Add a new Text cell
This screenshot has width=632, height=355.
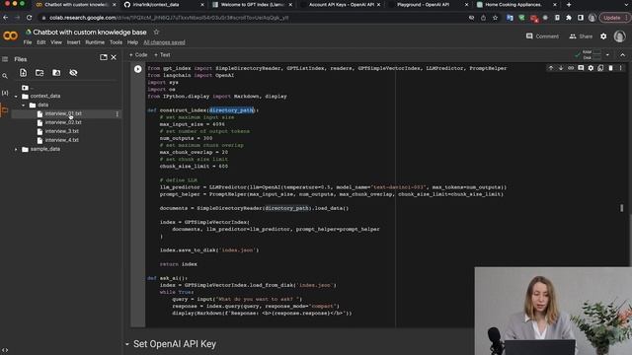coord(162,55)
